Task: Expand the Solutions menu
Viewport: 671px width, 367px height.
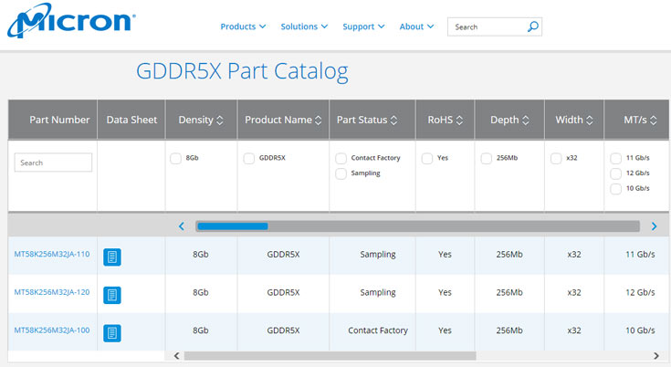Action: (304, 26)
